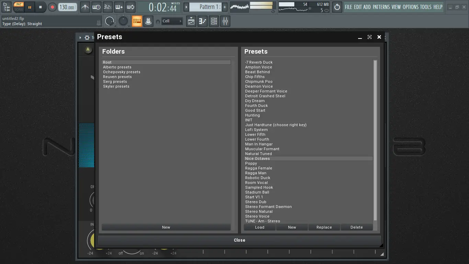The width and height of the screenshot is (469, 264).
Task: Click the Presets list vertical scrollbar
Action: point(375,140)
